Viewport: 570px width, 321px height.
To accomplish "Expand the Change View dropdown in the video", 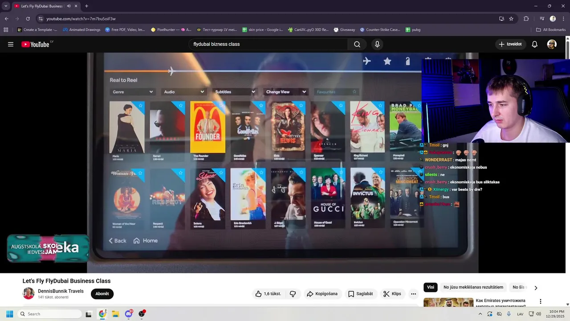I will click(286, 92).
